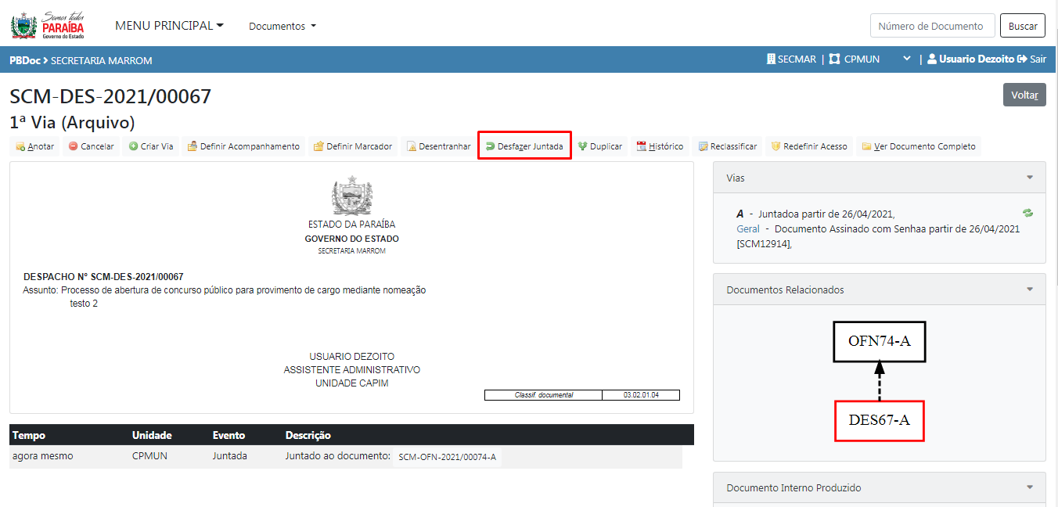Click the Voltar button
This screenshot has width=1058, height=507.
(x=1024, y=95)
